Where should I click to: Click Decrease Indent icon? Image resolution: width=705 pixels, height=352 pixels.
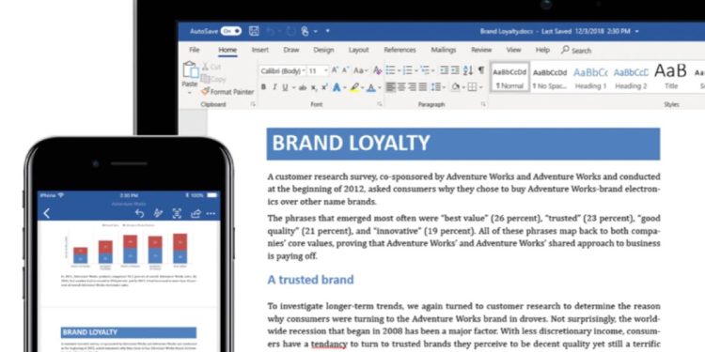tap(445, 70)
